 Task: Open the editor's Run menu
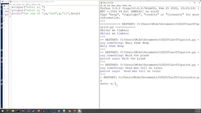pos(23,4)
